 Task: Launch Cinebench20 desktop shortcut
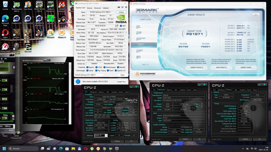[28, 20]
